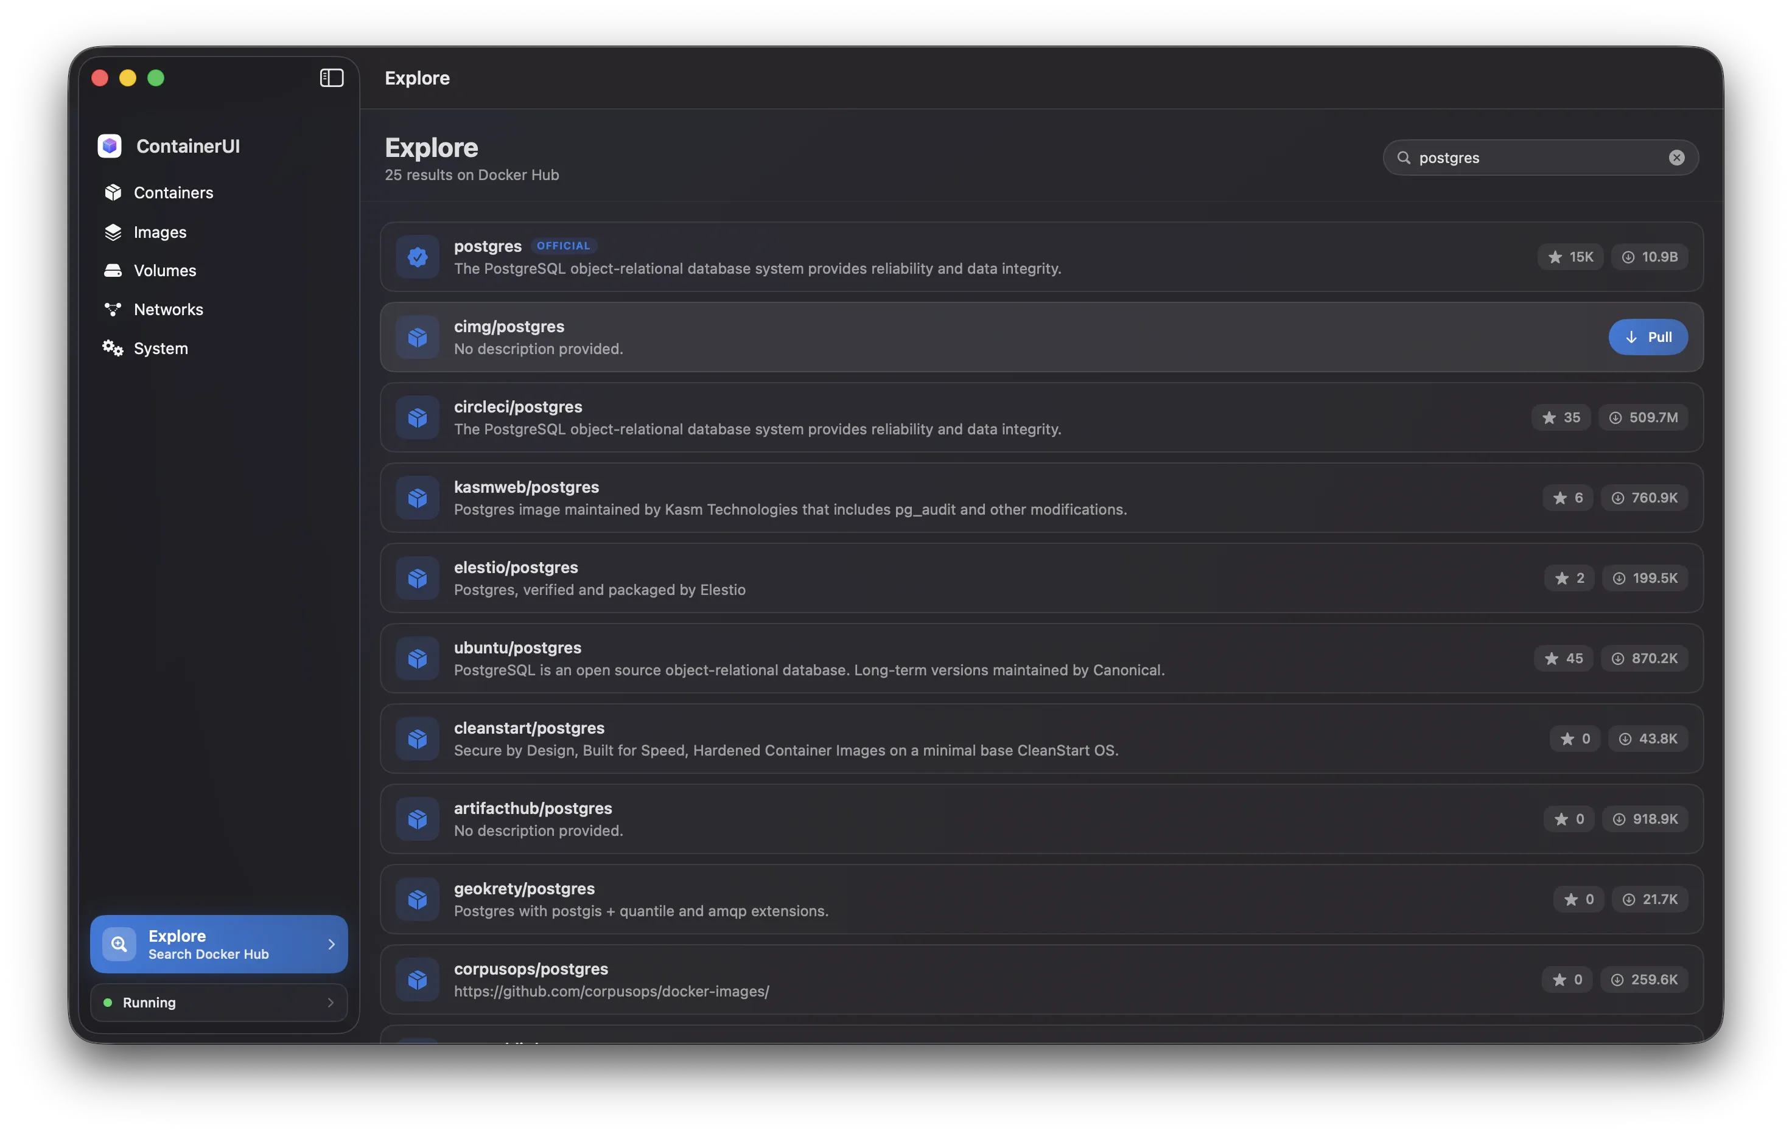Select the corpusops/postgres result
Viewport: 1792px width, 1134px height.
(1041, 979)
